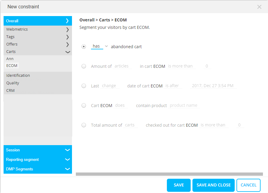Expand the Offers category arrow
The image size is (268, 193).
(x=68, y=44)
